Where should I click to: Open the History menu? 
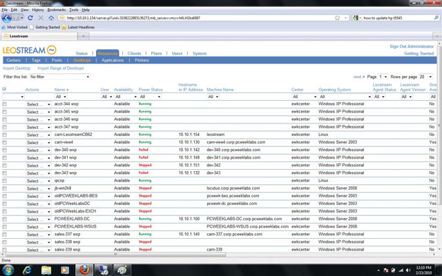38,10
